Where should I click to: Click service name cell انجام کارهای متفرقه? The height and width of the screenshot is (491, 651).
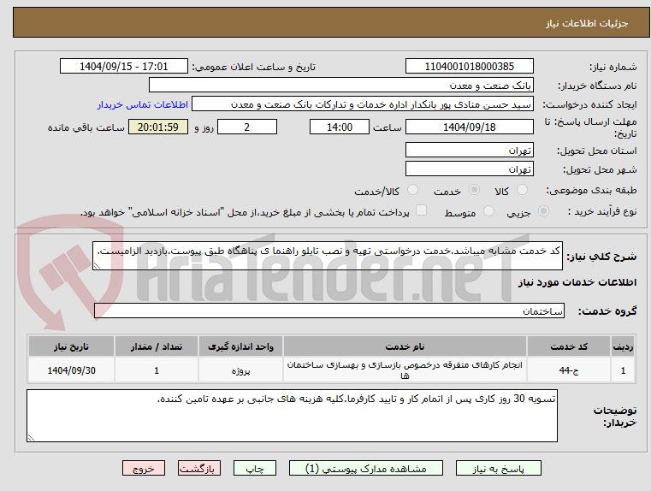click(x=405, y=370)
